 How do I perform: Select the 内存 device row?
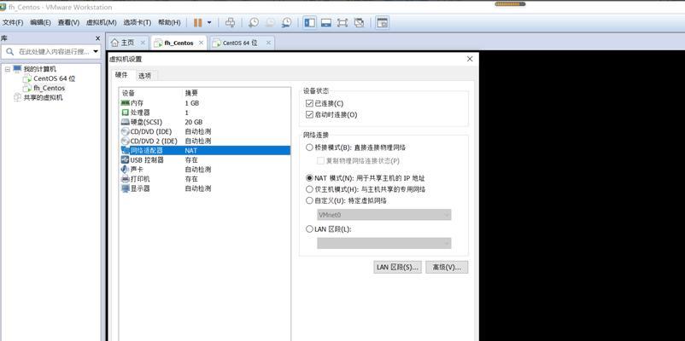[204, 103]
